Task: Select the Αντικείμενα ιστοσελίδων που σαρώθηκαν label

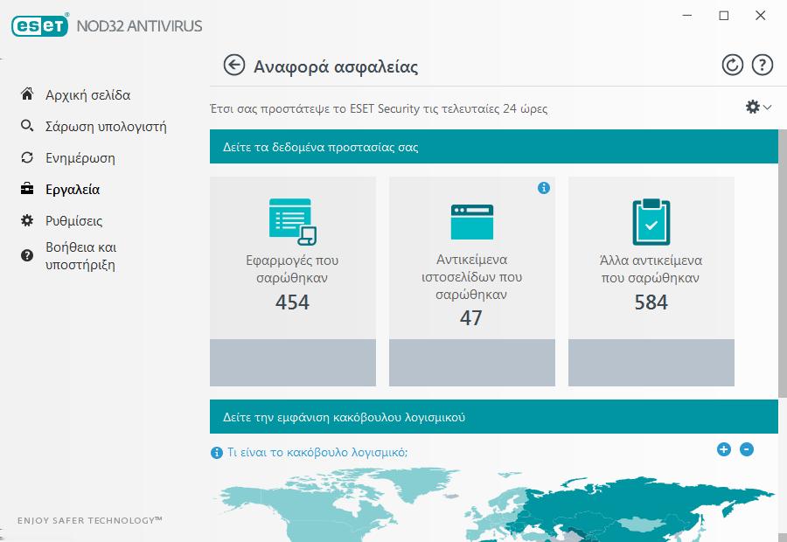Action: [x=472, y=276]
